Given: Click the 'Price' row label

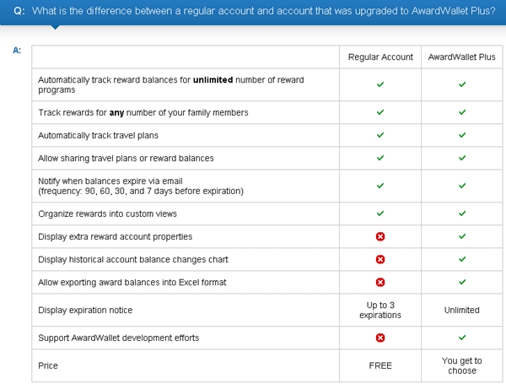Looking at the screenshot, I should coord(48,365).
